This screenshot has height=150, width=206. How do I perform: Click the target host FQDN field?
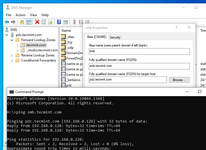coord(128,80)
